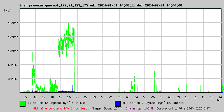Click the 12Mbit y-axis label
Screen dimensions: 224x112
(13, 37)
